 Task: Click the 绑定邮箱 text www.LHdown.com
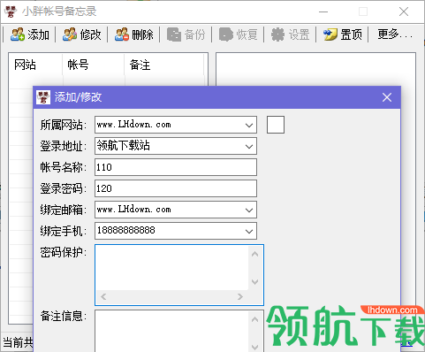(134, 210)
